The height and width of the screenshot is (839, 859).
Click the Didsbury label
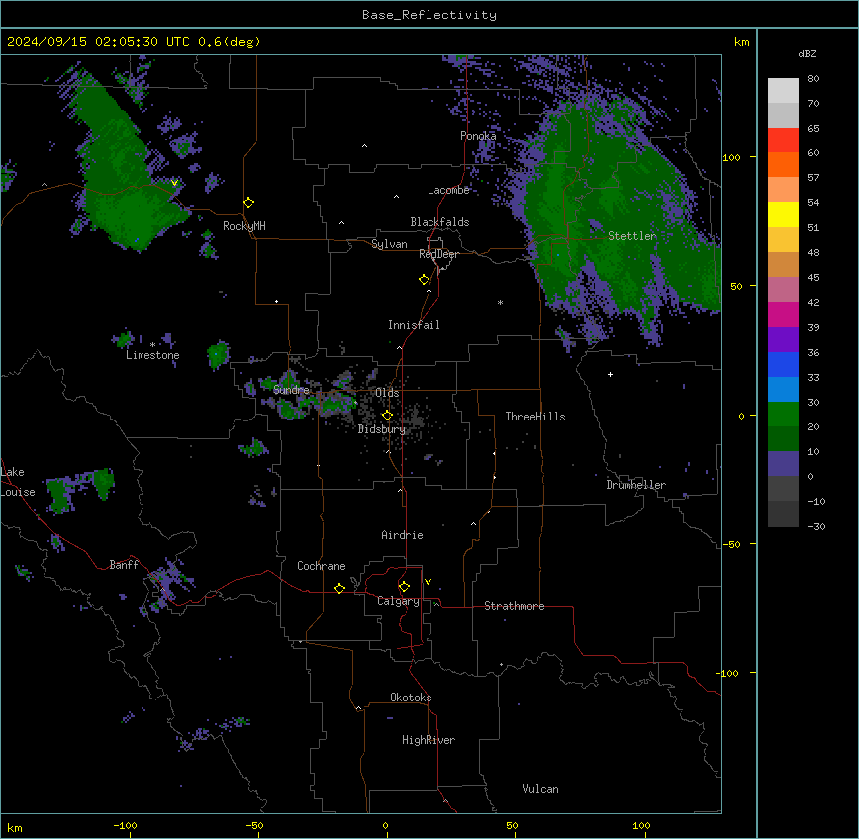[381, 429]
